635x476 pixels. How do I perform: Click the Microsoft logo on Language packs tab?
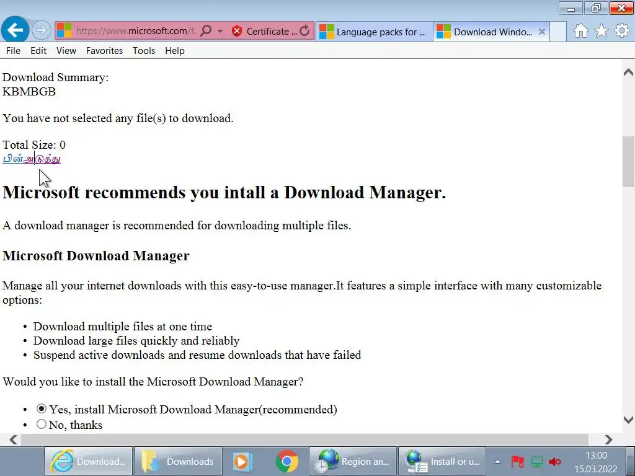(326, 32)
